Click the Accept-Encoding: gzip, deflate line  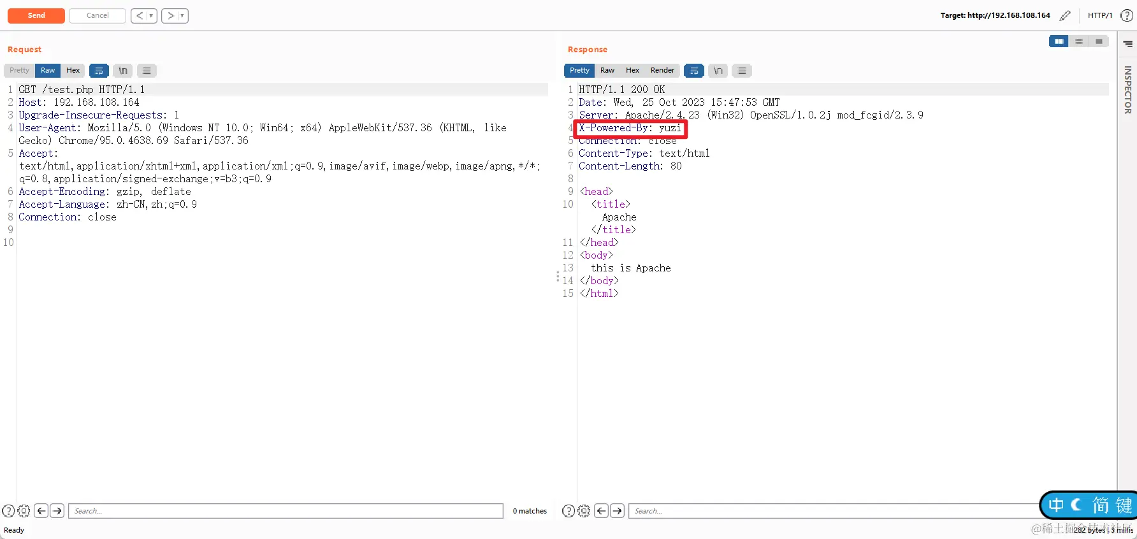tap(105, 191)
